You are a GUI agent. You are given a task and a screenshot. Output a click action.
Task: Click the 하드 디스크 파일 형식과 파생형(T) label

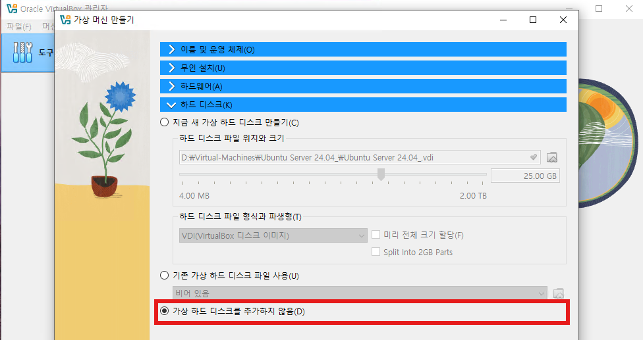pos(240,216)
